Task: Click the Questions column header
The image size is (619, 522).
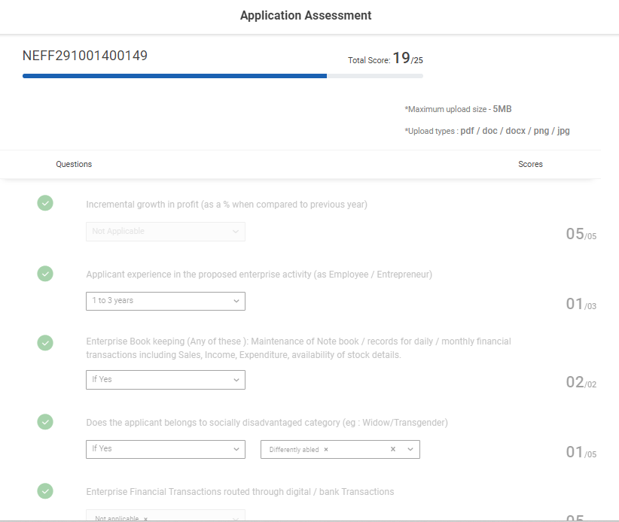Action: click(74, 164)
